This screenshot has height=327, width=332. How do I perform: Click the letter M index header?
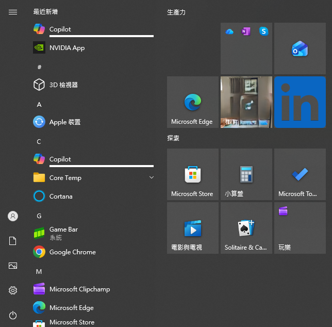(x=39, y=271)
